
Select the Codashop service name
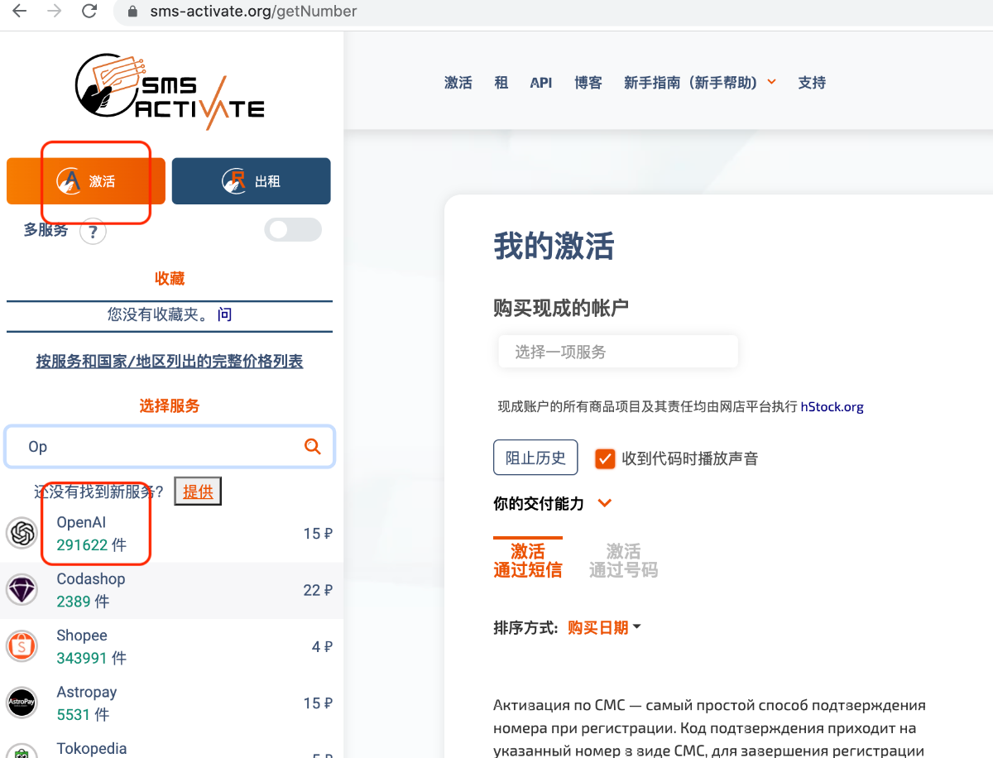pyautogui.click(x=91, y=579)
